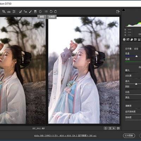
Task: Open the Split Toning panel tab
Action: click(x=139, y=39)
